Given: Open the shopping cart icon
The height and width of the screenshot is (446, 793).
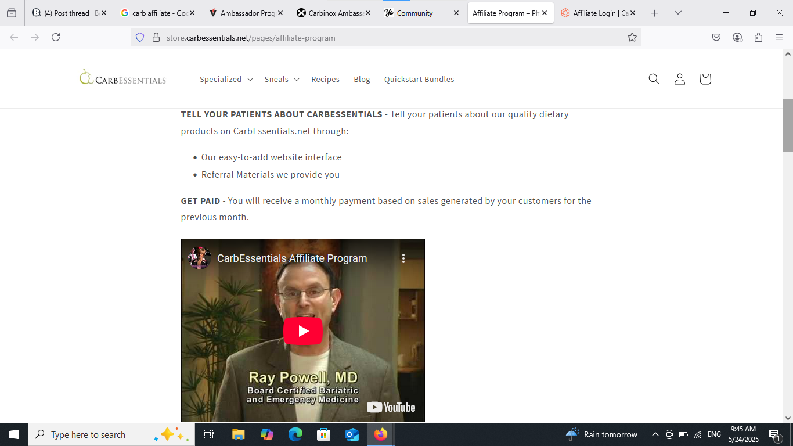Looking at the screenshot, I should tap(705, 79).
